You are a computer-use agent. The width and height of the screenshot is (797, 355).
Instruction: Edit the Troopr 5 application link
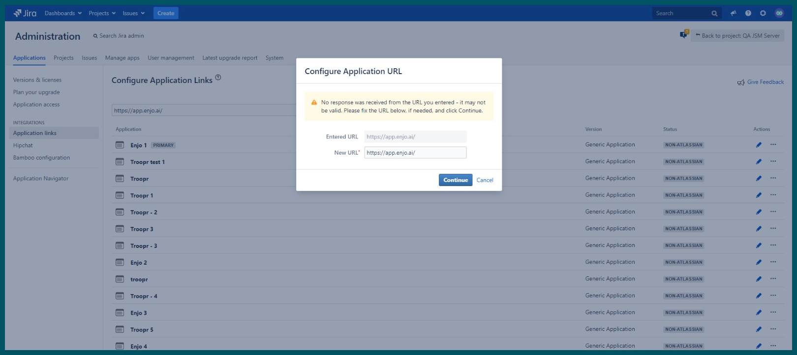point(759,329)
